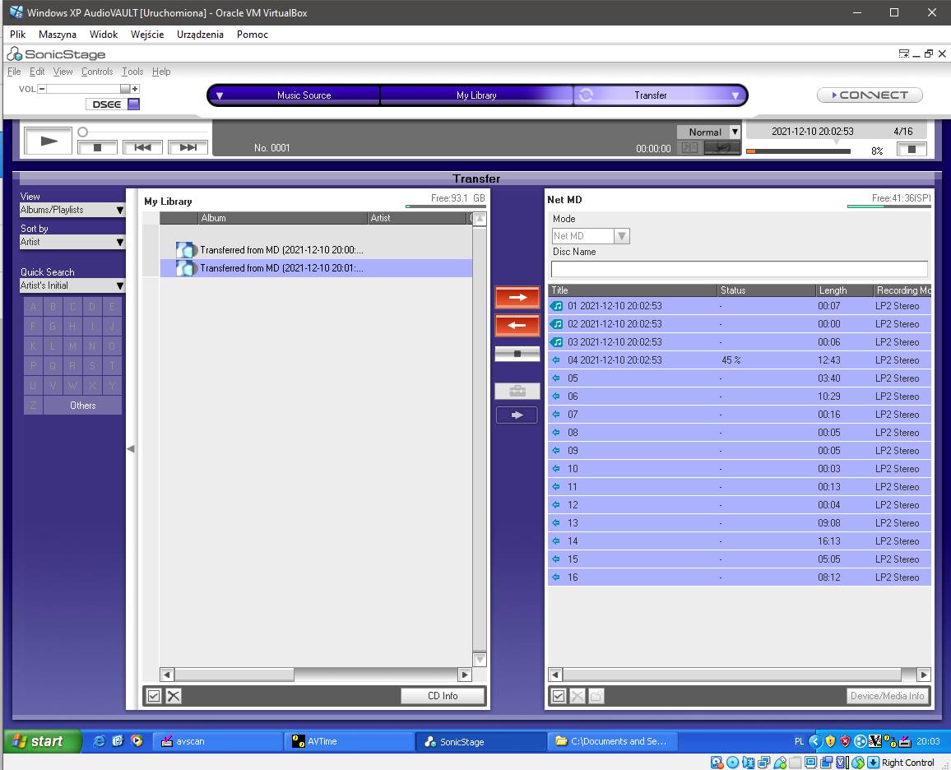951x770 pixels.
Task: Launch Internet Explorer from quick launch
Action: (x=98, y=741)
